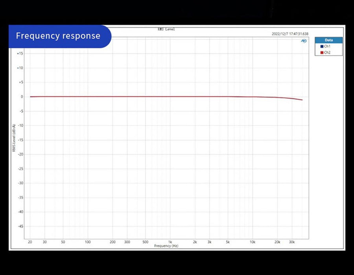Click the 10k tick on frequency axis
This screenshot has width=354, height=275.
pyautogui.click(x=253, y=242)
